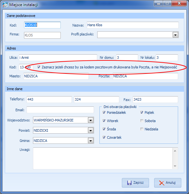Click the Fax field containing 3423
The image size is (189, 194).
(155, 99)
